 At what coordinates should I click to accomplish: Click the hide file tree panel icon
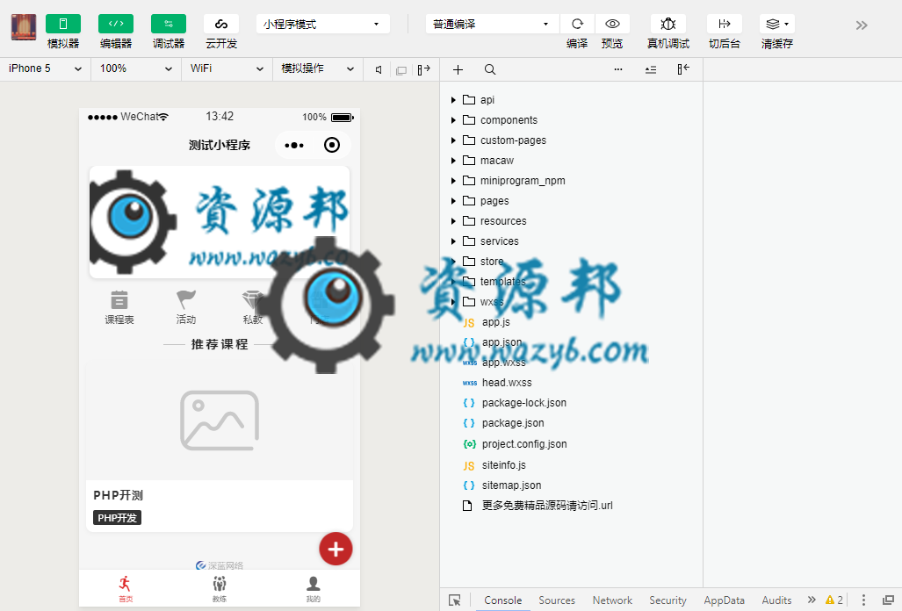682,69
